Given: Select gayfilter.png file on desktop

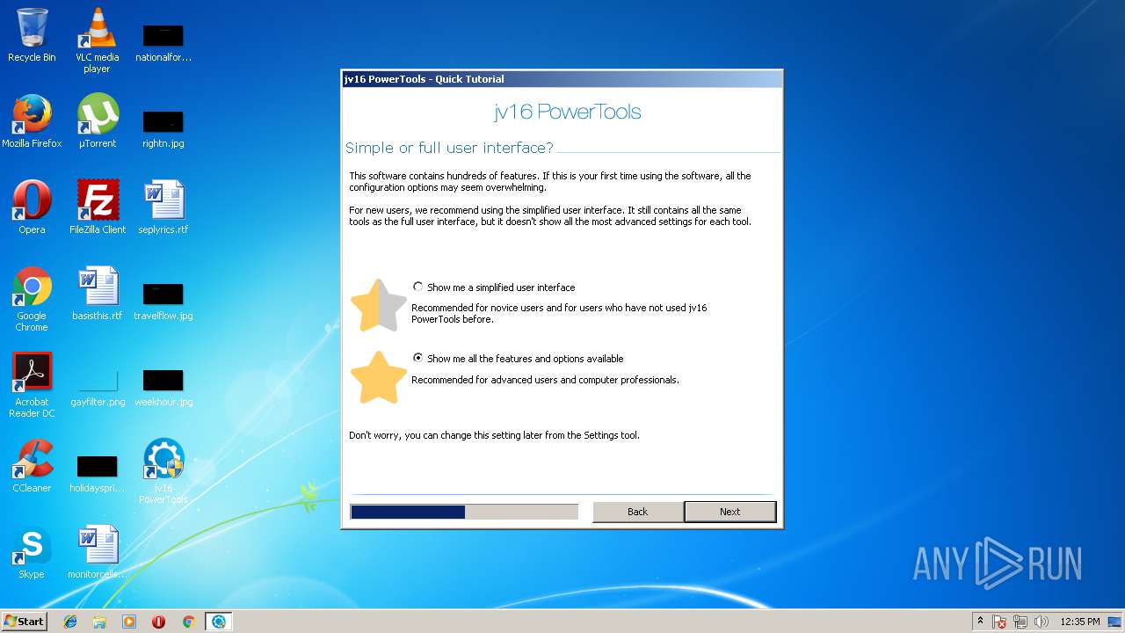Looking at the screenshot, I should 98,387.
